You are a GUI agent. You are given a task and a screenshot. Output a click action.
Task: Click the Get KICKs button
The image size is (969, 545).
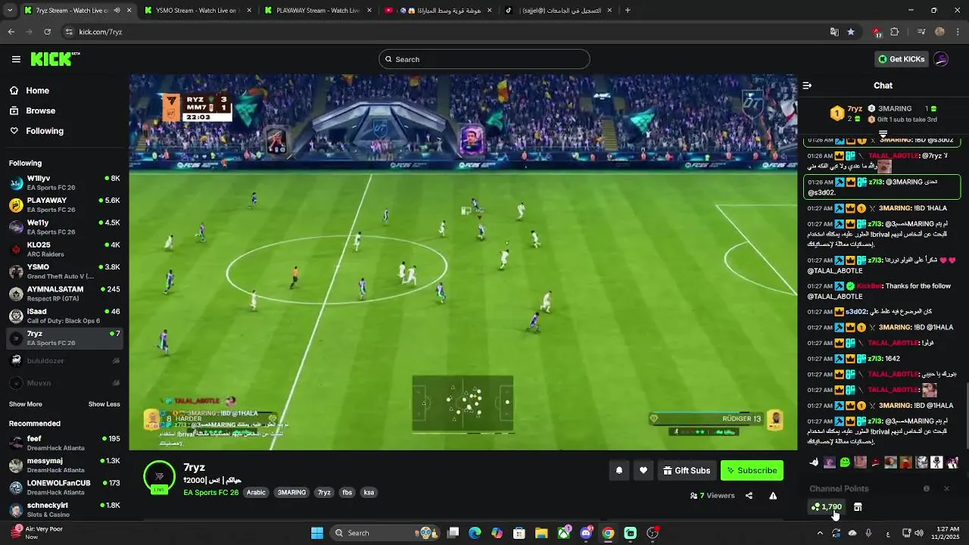click(x=901, y=59)
